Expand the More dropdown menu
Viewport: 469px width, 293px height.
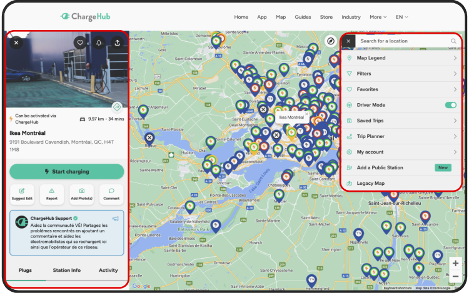pos(378,17)
